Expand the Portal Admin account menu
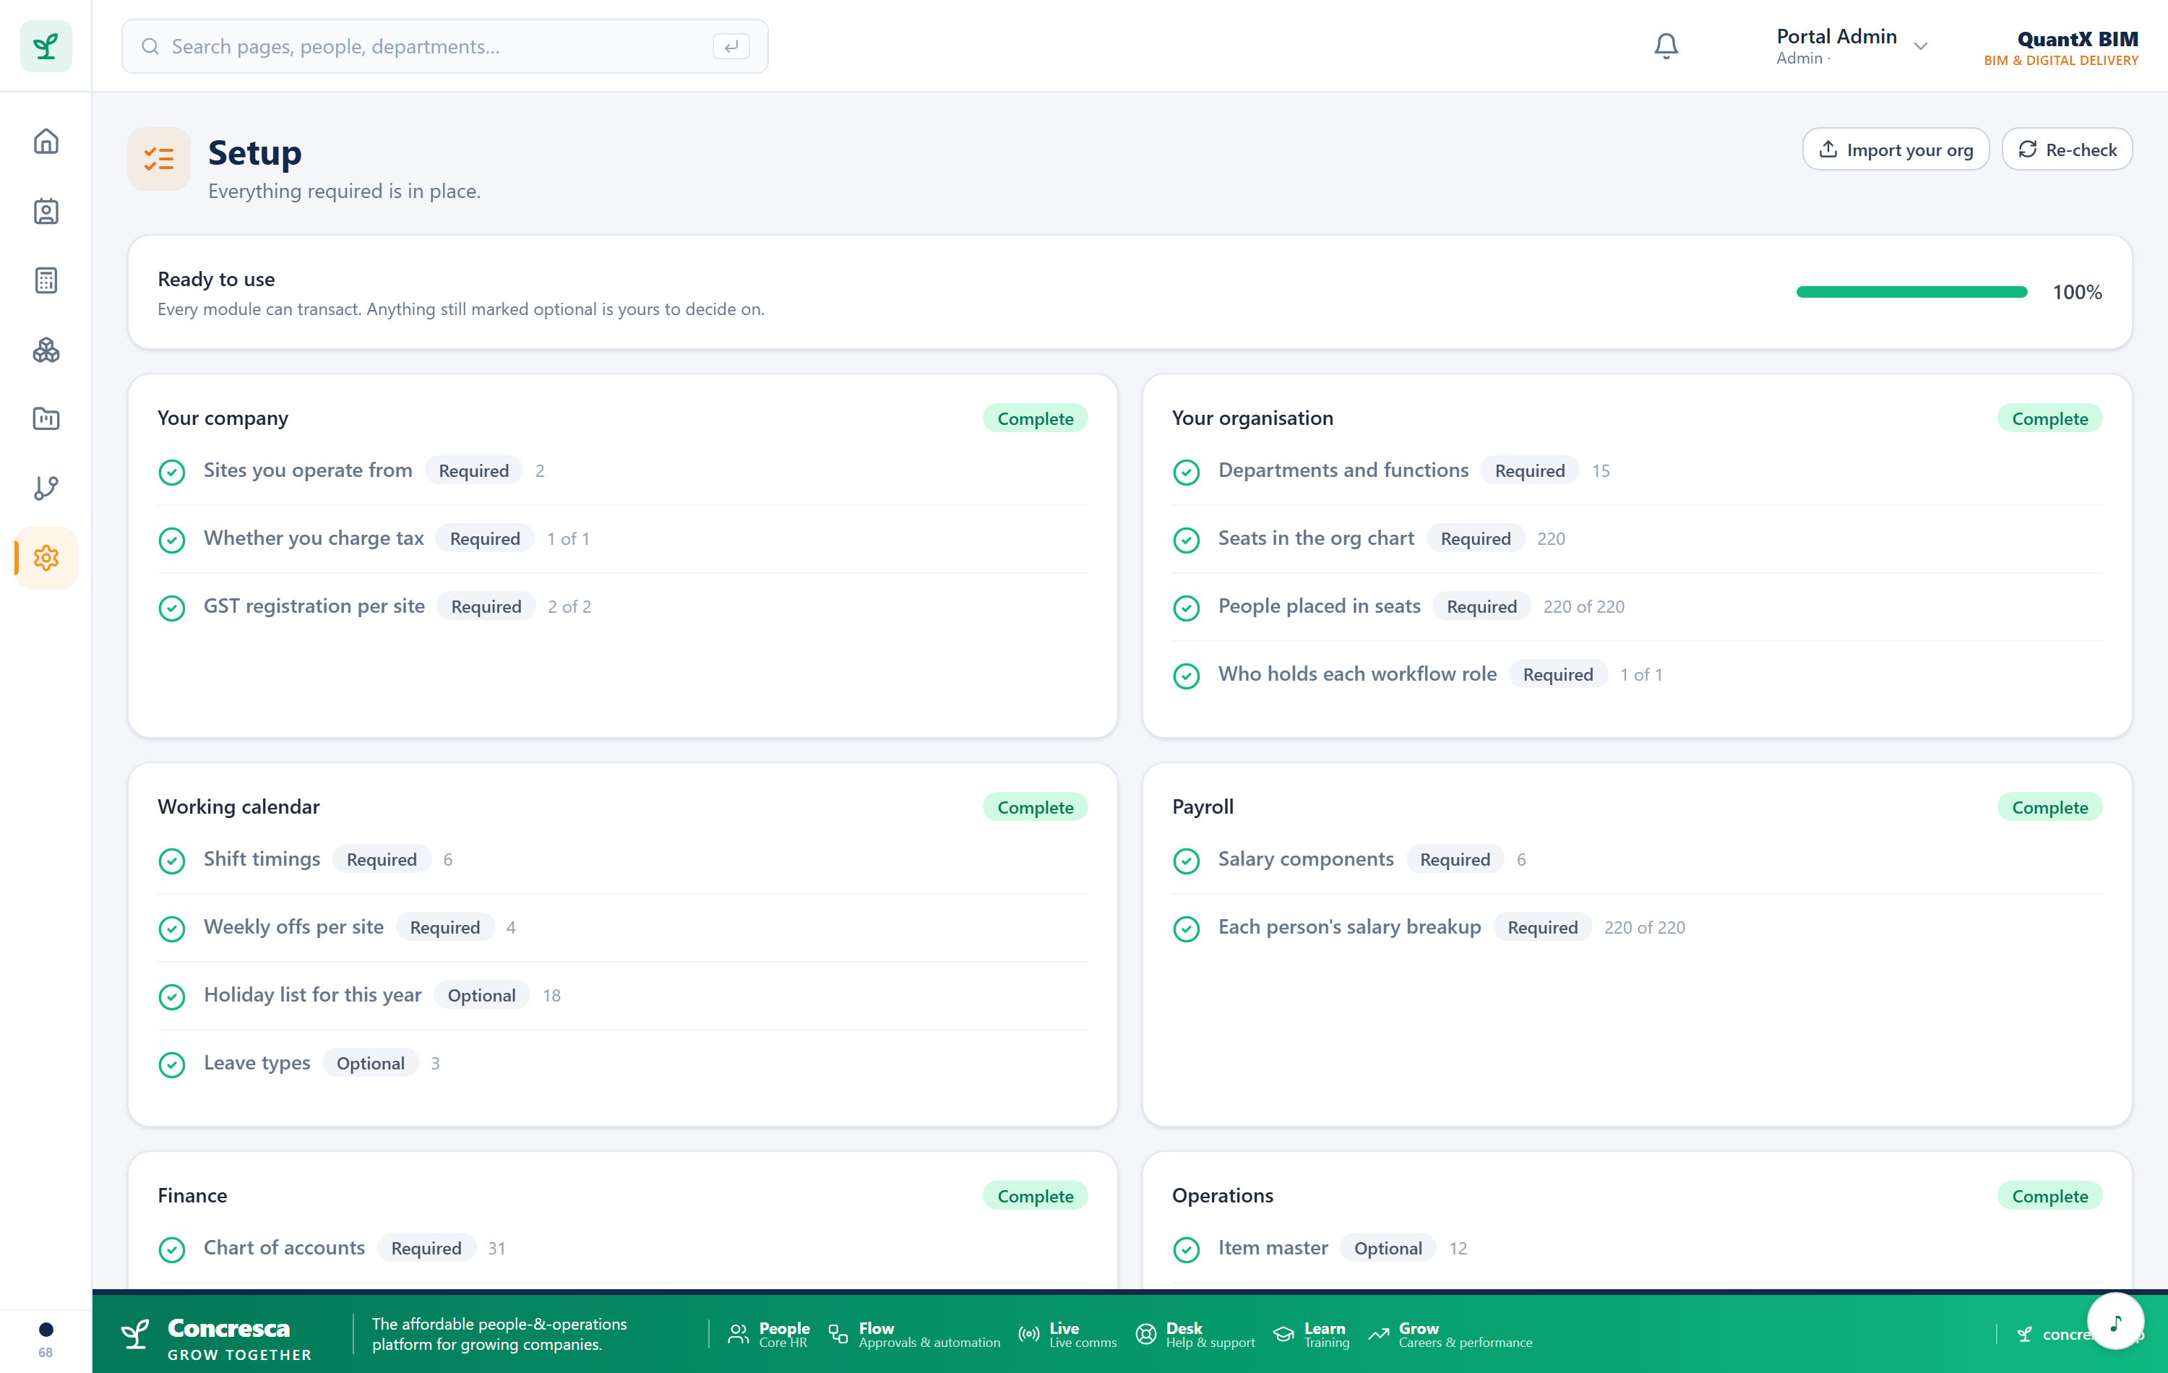 point(1852,46)
